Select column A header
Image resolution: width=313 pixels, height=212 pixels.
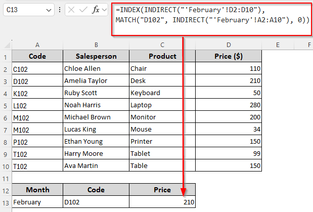click(37, 45)
